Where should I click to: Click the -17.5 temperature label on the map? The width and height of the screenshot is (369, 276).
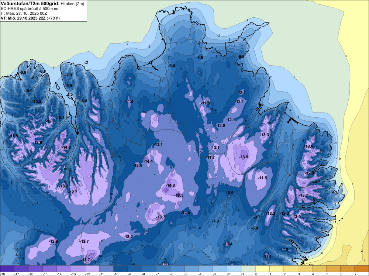pos(179,195)
